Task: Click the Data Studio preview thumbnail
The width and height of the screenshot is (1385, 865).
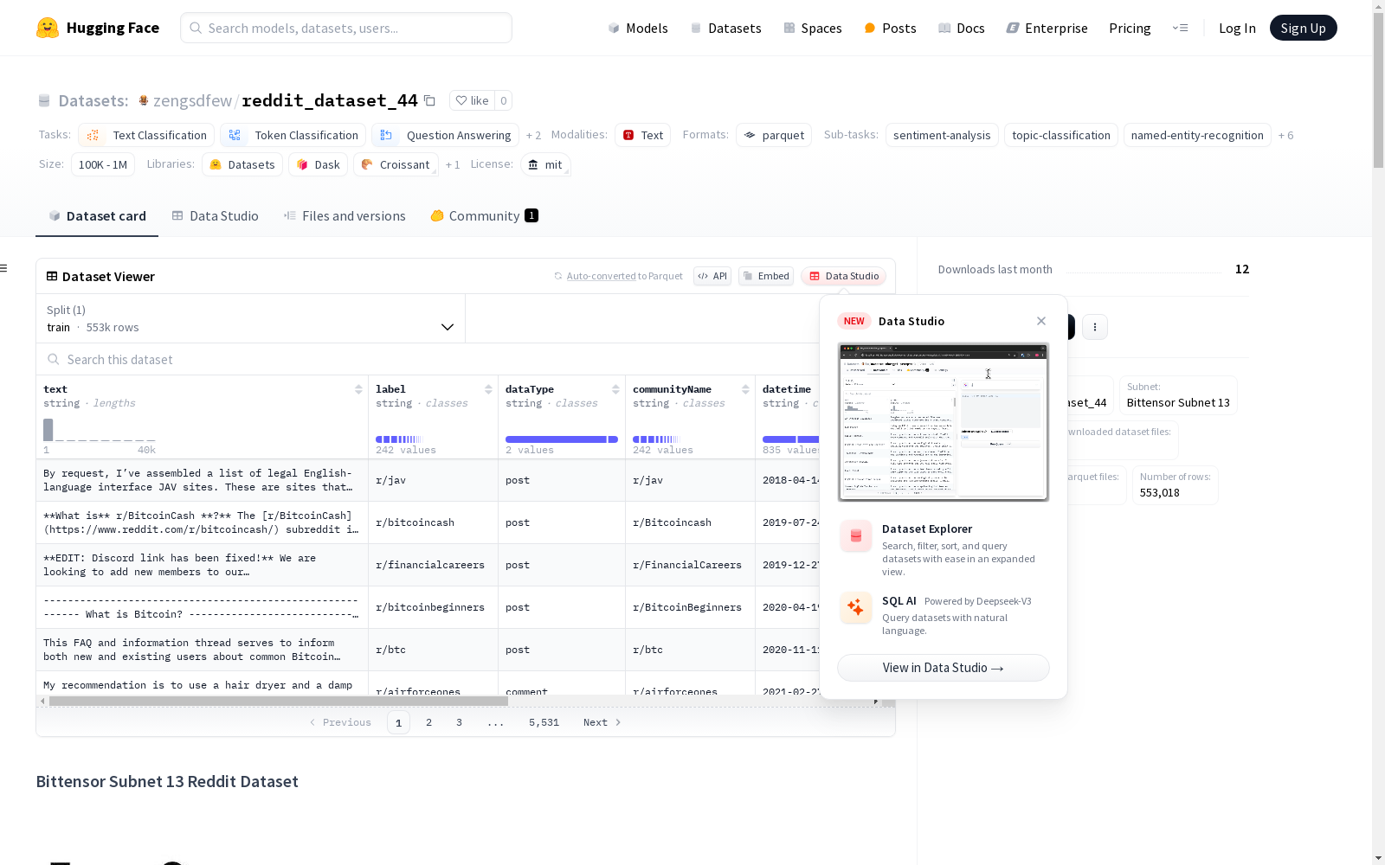Action: pos(944,422)
